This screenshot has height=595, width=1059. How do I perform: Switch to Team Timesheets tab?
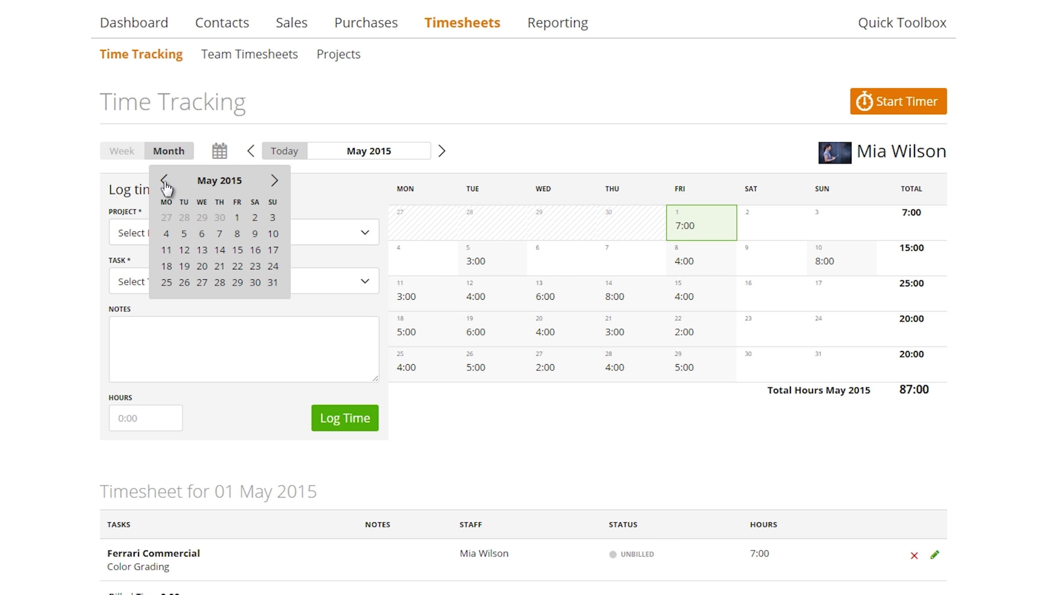coord(249,54)
